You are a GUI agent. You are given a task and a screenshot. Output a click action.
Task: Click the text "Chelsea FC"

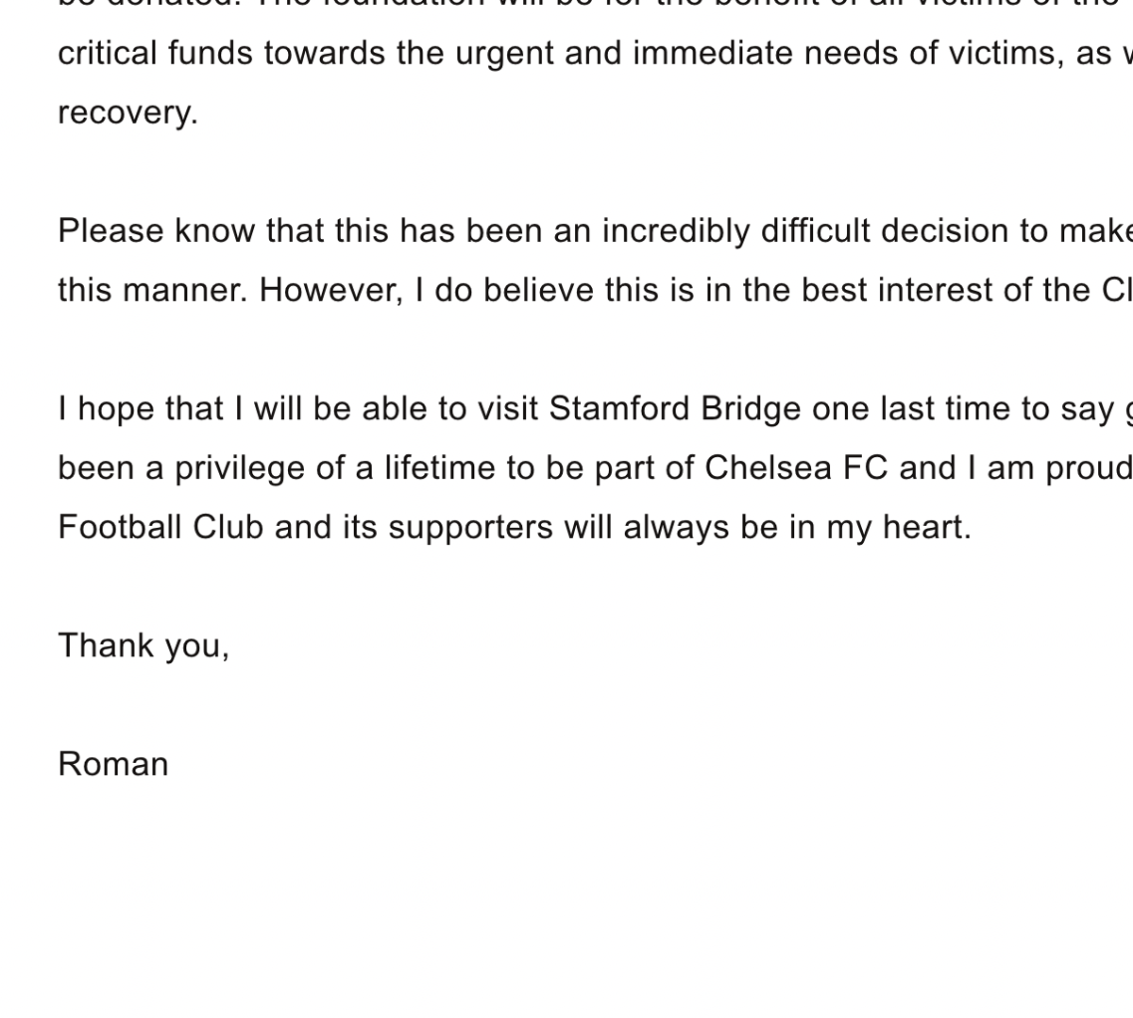coord(796,468)
